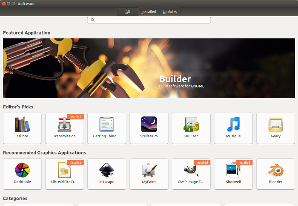Image resolution: width=298 pixels, height=206 pixels.
Task: Click the 'Geary' label text
Action: tap(275, 136)
